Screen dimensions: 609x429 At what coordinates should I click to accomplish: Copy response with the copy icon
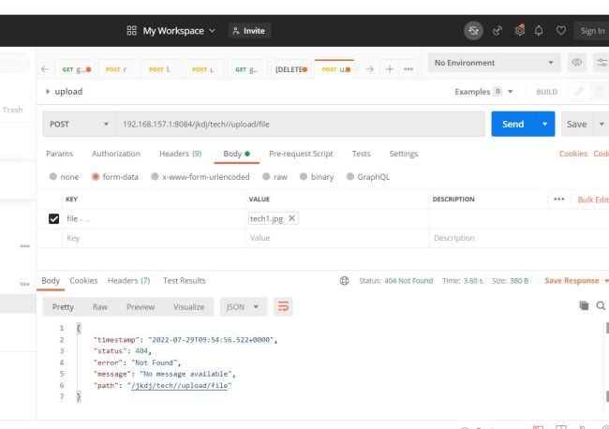[x=584, y=305]
